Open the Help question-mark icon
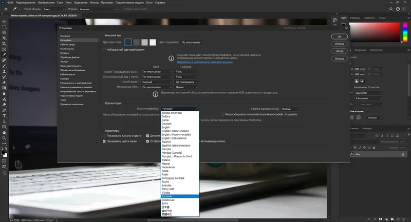Image resolution: width=411 pixels, height=222 pixels. click(x=398, y=9)
